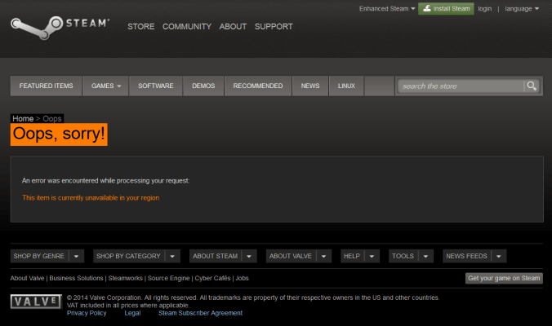Focus the search the store field
This screenshot has height=326, width=552.
461,86
